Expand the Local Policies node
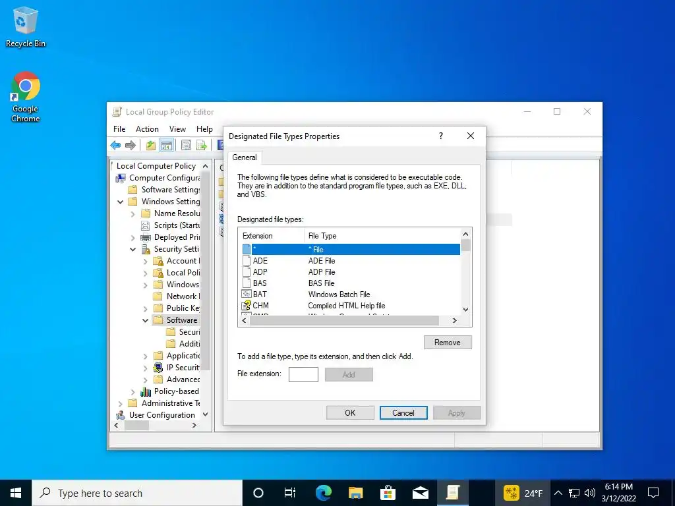Viewport: 675px width, 506px height. coord(146,273)
